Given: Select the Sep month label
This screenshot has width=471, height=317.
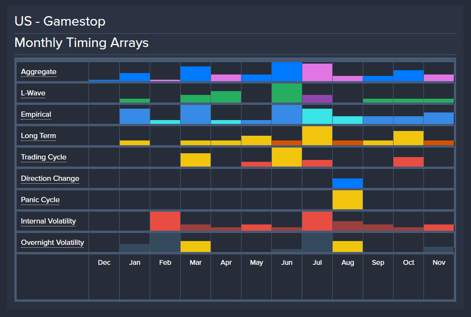Looking at the screenshot, I should coord(378,262).
